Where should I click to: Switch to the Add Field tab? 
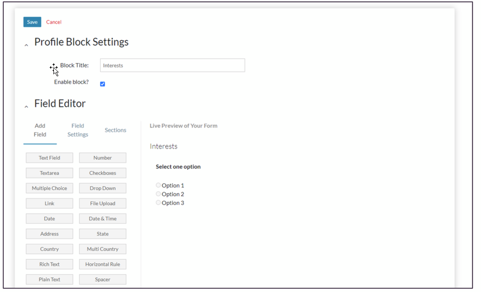click(40, 130)
